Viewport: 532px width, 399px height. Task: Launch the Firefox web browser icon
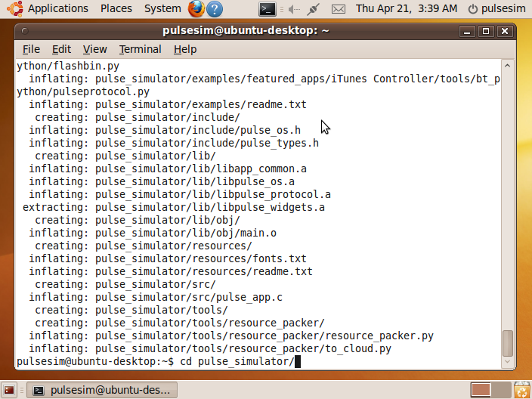[196, 9]
